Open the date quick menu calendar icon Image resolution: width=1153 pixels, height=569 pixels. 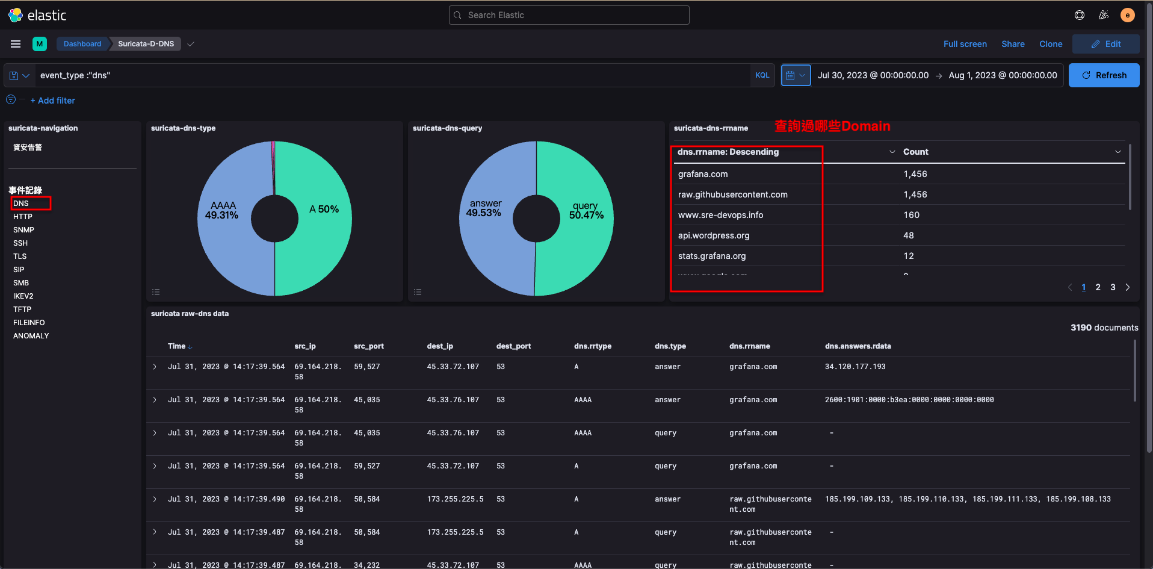click(x=796, y=75)
